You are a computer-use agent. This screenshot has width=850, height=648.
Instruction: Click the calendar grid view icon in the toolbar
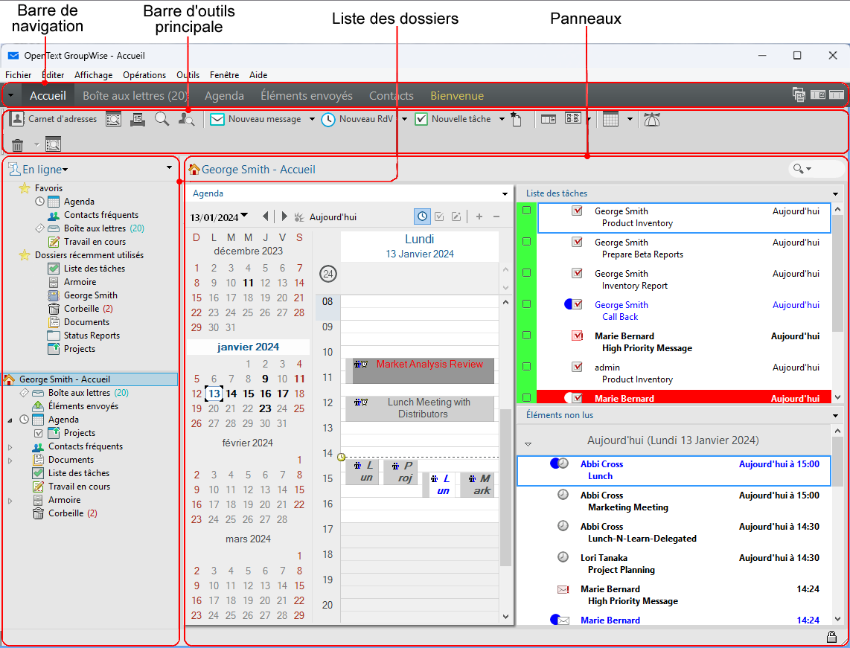click(x=611, y=119)
